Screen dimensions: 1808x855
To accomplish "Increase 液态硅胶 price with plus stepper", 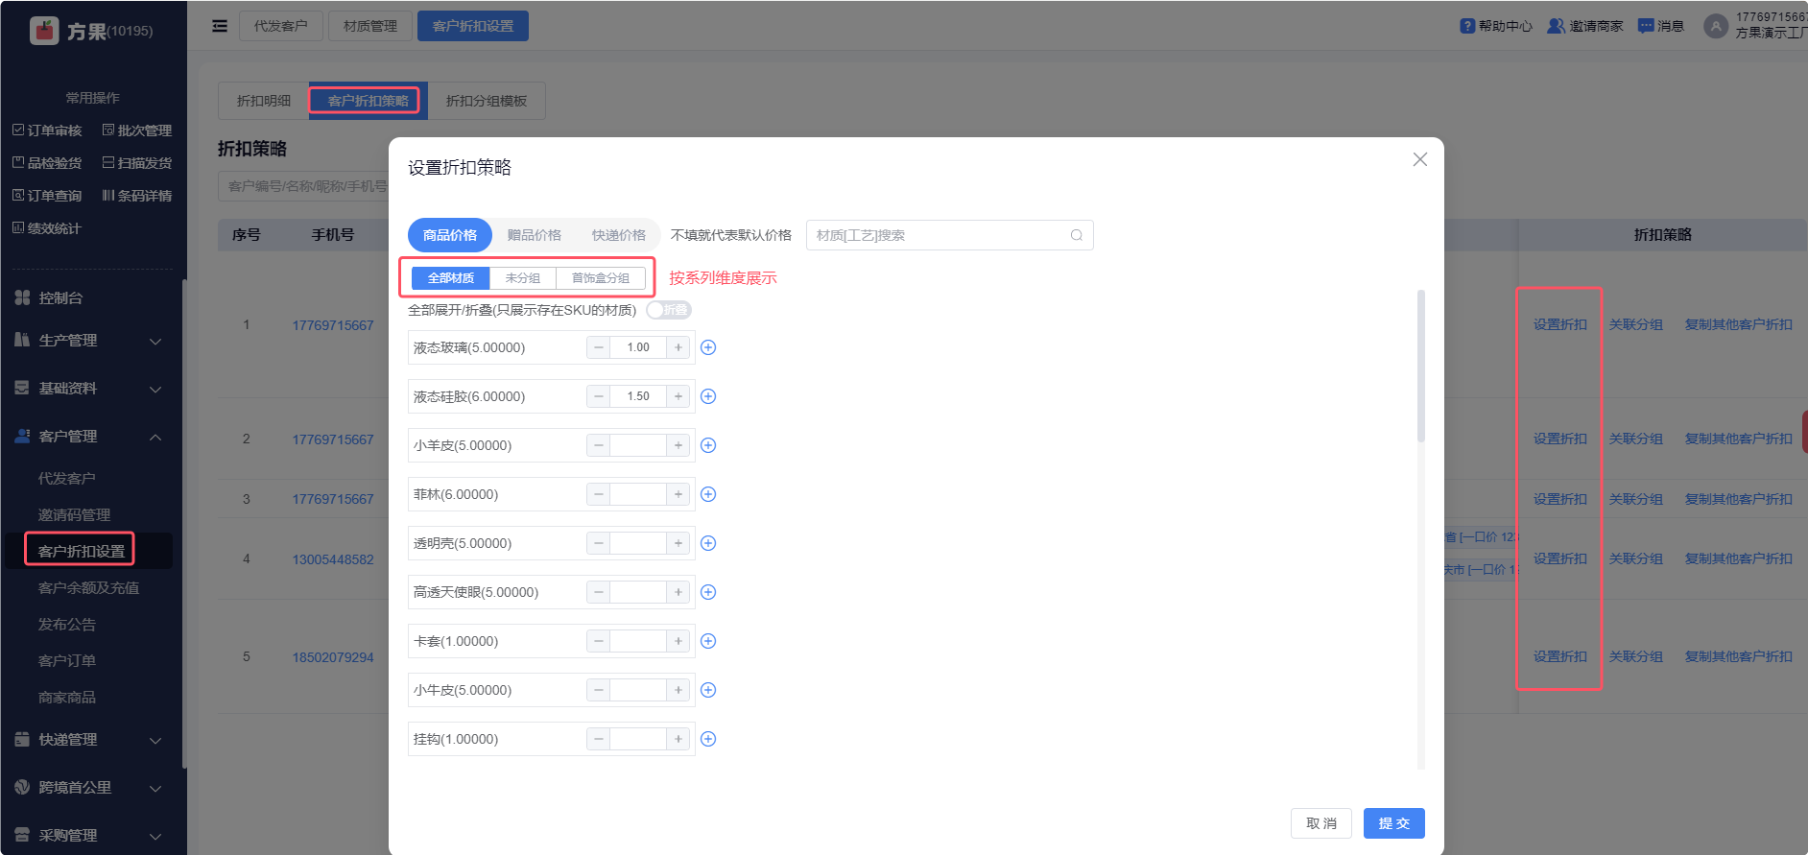I will [678, 396].
